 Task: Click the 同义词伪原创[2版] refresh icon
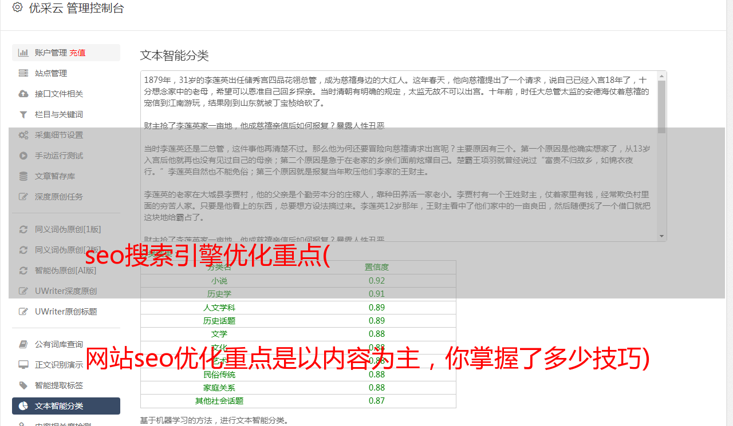[x=23, y=250]
